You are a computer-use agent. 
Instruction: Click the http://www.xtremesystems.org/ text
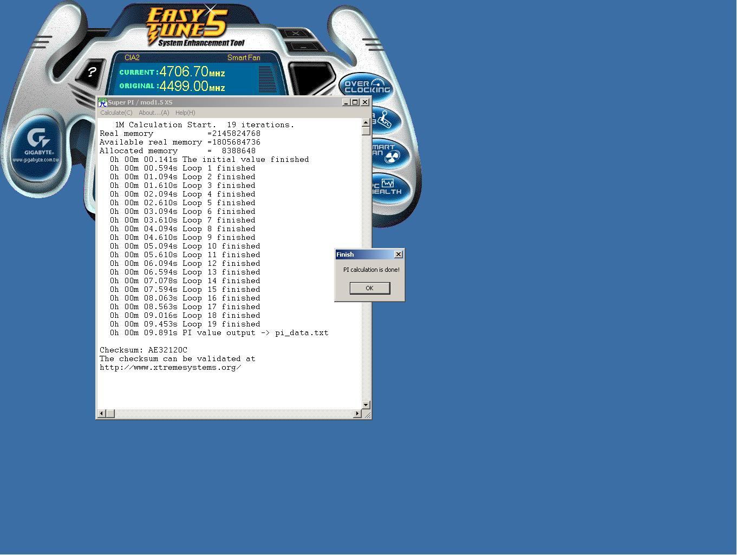point(171,368)
